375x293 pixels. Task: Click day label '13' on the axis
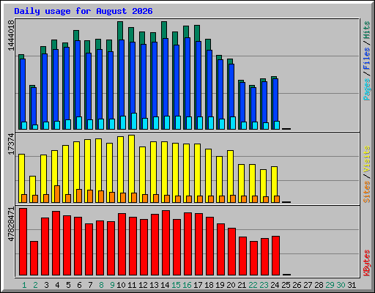coord(154,285)
